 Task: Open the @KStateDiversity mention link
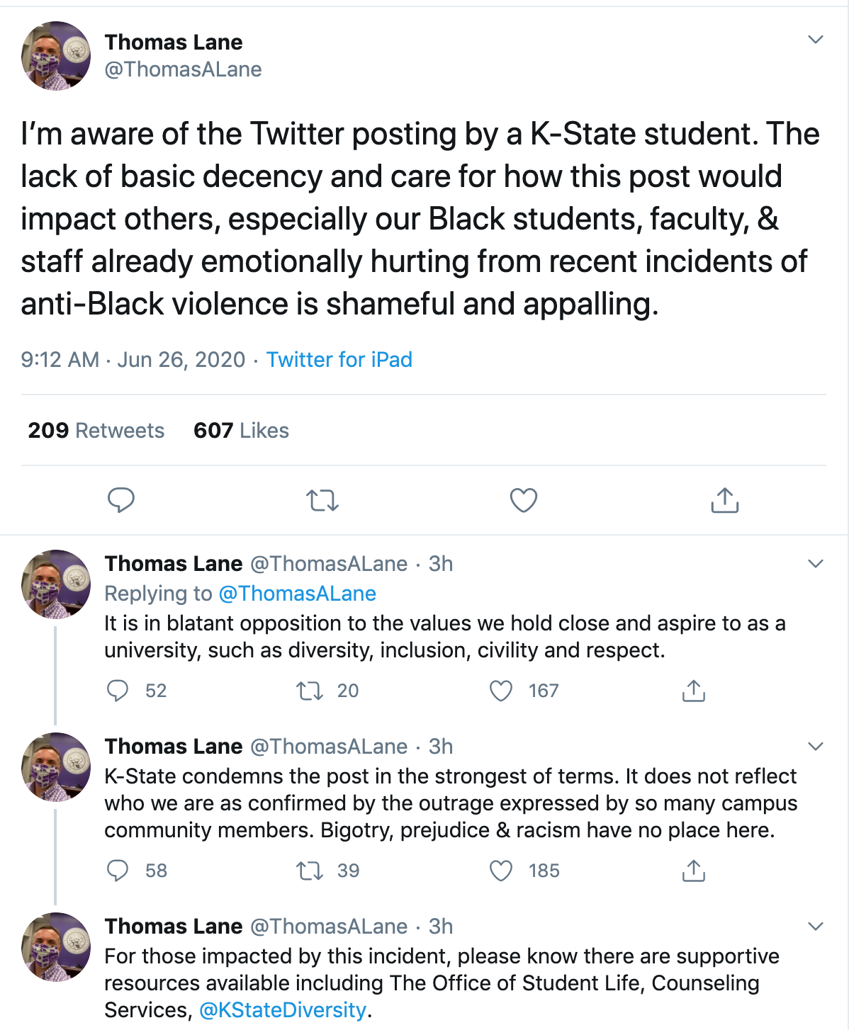pos(283,1009)
